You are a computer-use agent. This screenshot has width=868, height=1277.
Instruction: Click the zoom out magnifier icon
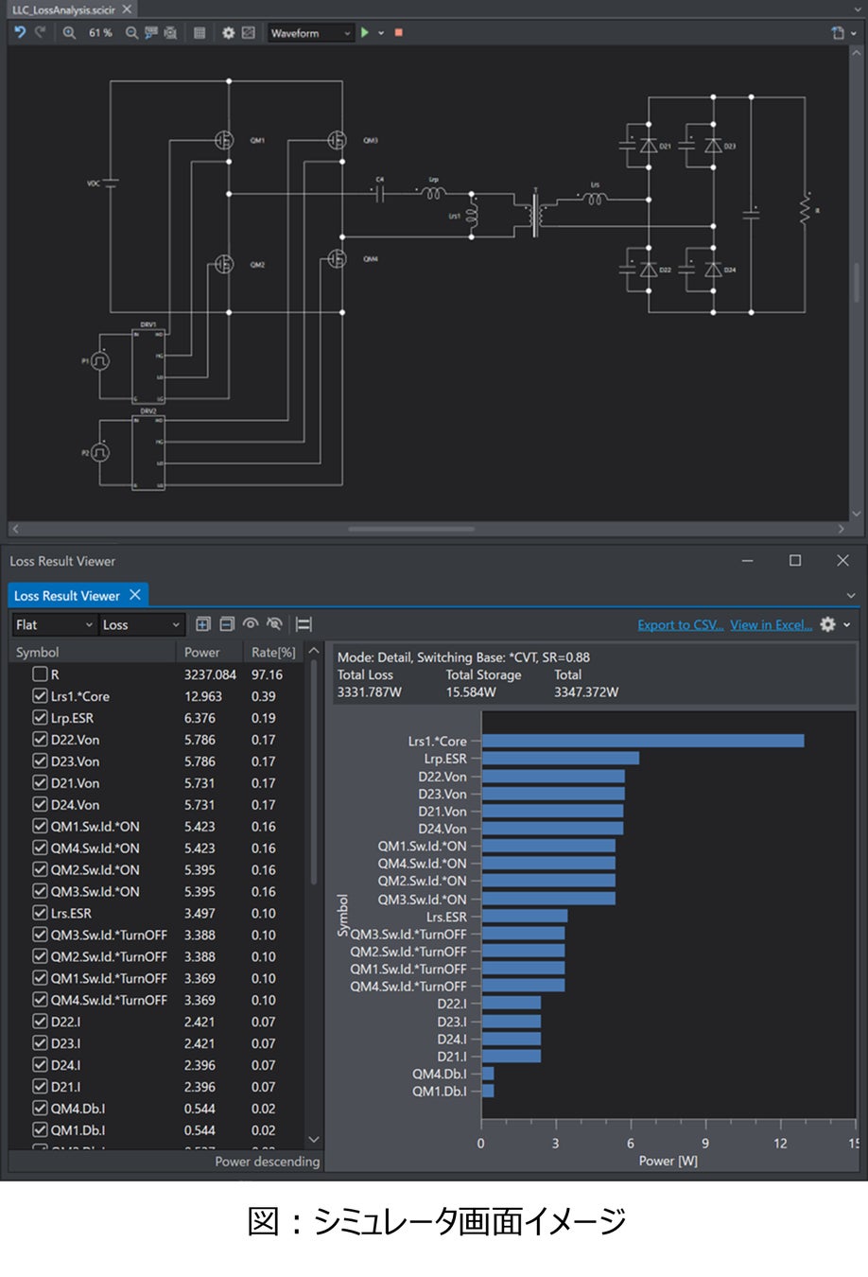(x=131, y=32)
